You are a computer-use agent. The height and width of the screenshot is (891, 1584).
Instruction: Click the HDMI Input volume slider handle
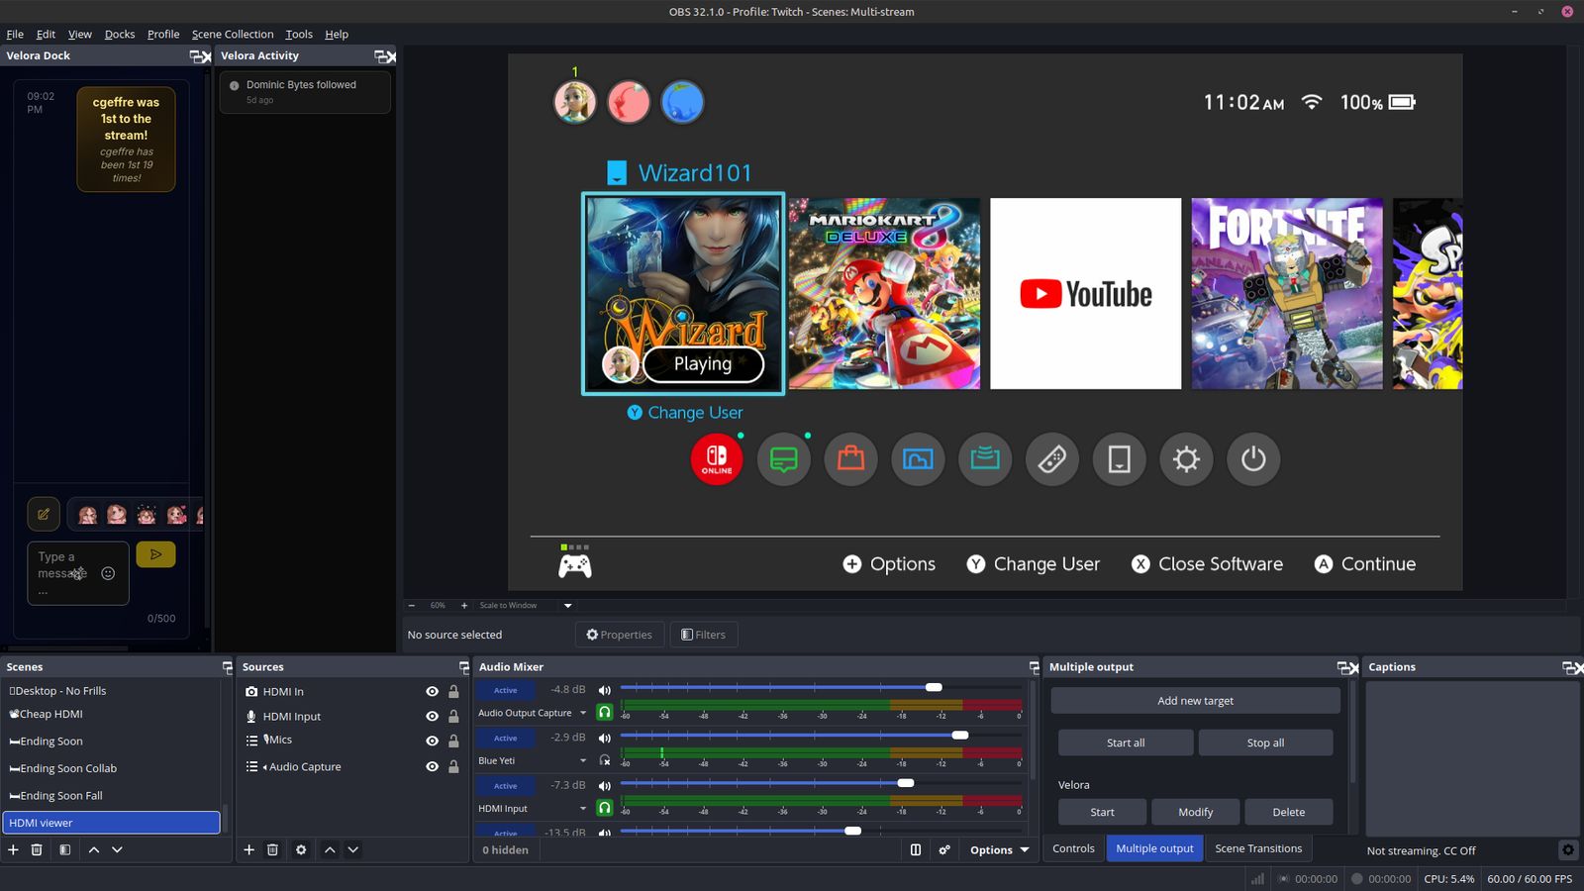(905, 783)
